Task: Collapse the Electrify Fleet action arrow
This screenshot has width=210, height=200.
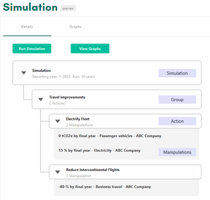Action: [57, 121]
